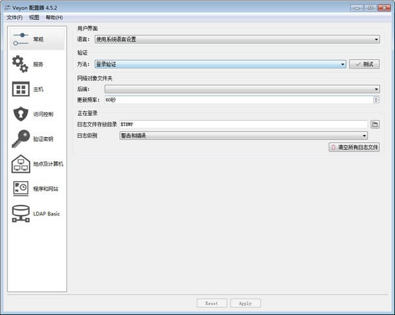Open the 视图 menu
Image resolution: width=395 pixels, height=315 pixels.
pos(34,17)
